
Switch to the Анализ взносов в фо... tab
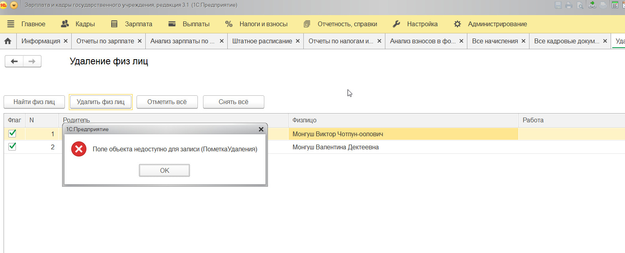(423, 41)
